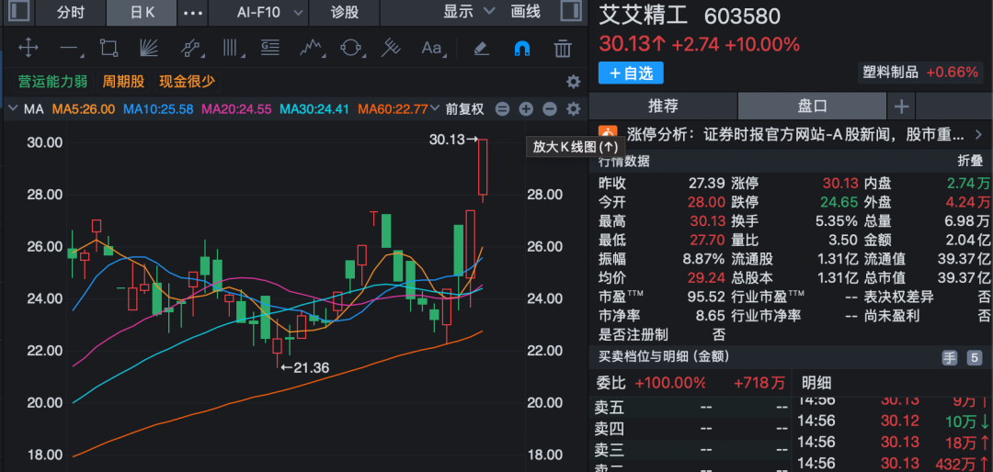Click the trash delete drawings icon
Screen dimensions: 993x472
click(x=563, y=48)
